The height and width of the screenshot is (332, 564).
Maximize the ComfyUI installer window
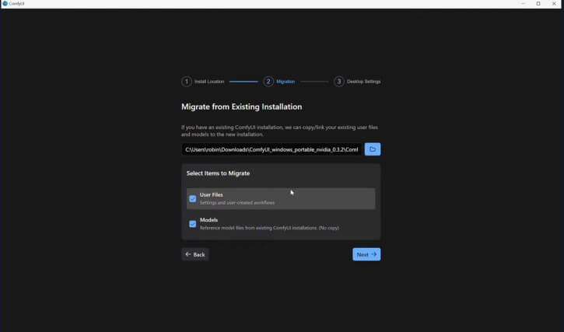538,4
